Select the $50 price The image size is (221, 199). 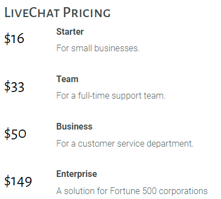pos(15,133)
